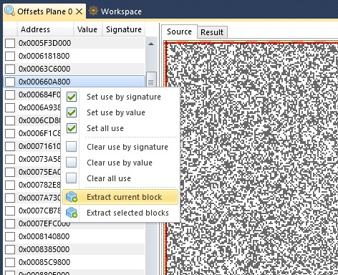Tick the checkbox for address 0x0005F3D000

[x=10, y=43]
